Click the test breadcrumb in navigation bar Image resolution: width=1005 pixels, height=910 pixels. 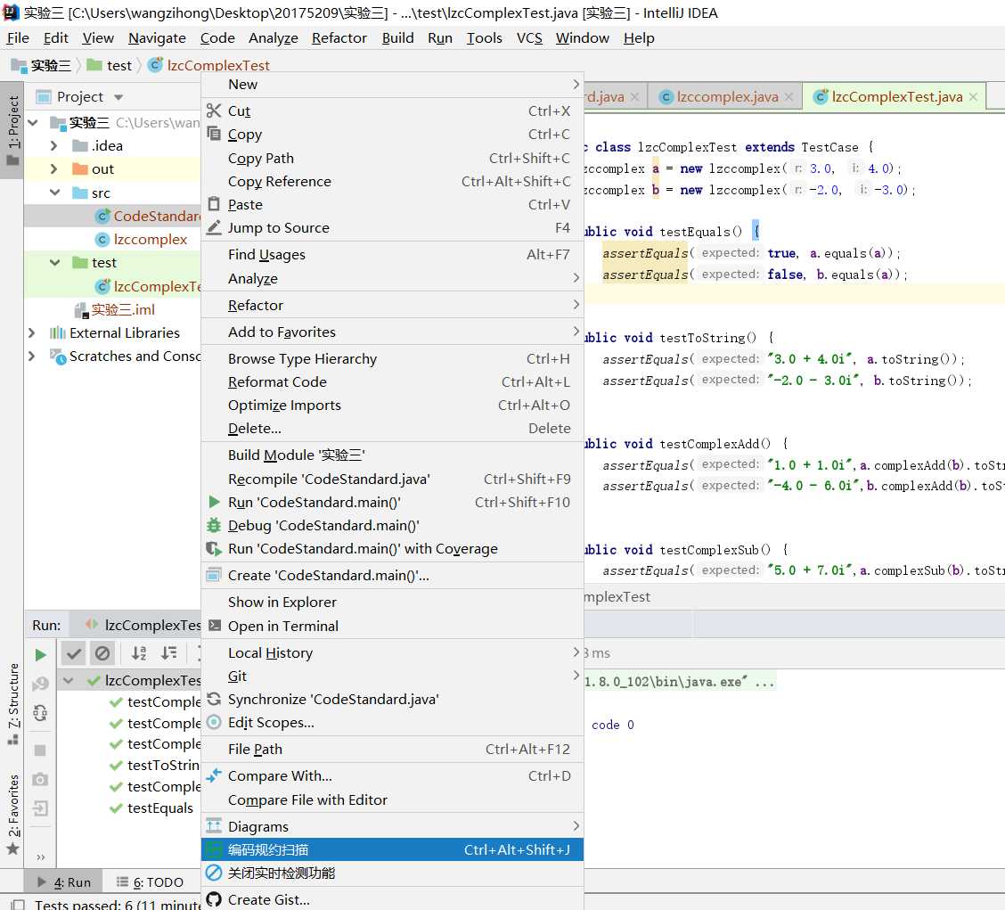coord(110,65)
